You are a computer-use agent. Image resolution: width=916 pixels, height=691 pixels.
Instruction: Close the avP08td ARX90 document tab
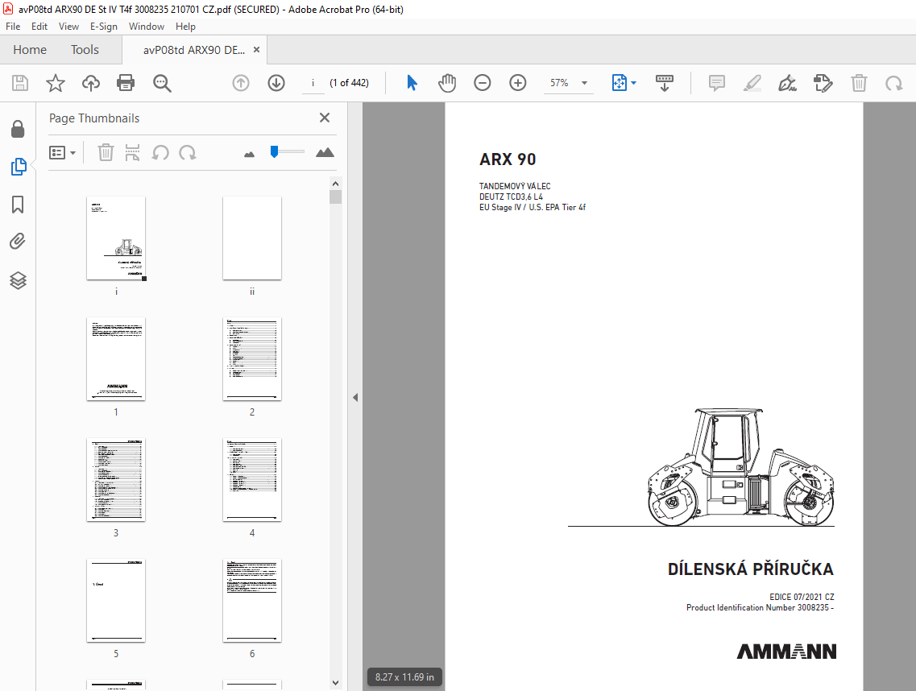click(x=256, y=50)
